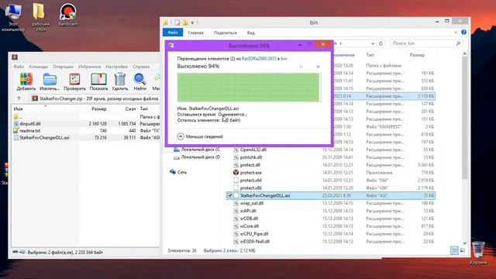The width and height of the screenshot is (496, 279).
Task: Sort WinRAR list by Имя column
Action: [x=18, y=108]
